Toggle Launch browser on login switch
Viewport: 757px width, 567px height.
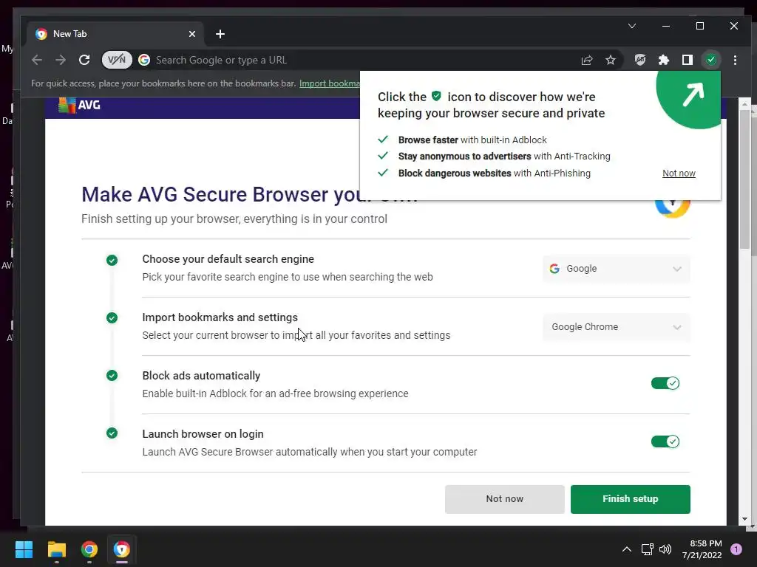coord(665,441)
